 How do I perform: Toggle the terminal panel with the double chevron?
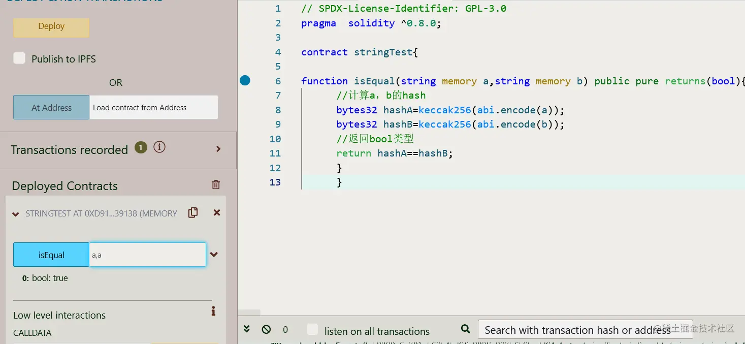pyautogui.click(x=247, y=329)
